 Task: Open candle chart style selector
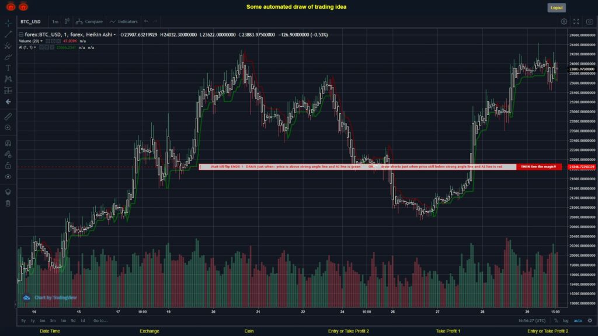67,22
